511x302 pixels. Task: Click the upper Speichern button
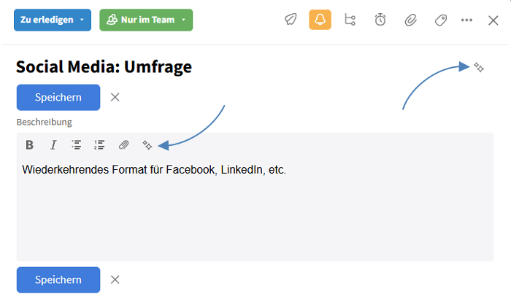pyautogui.click(x=58, y=97)
